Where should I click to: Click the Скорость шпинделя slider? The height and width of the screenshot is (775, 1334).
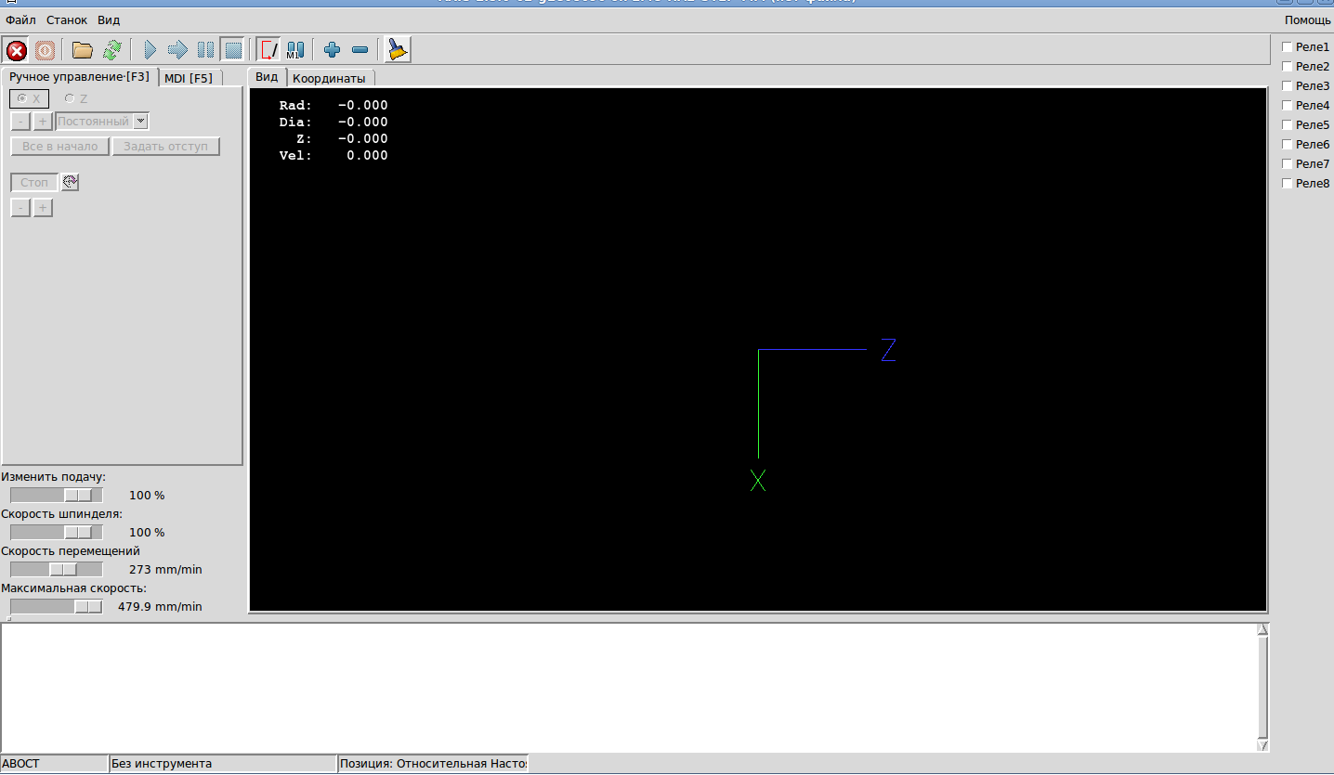tap(57, 533)
